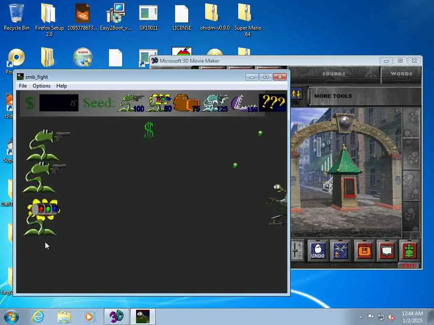Select the 1095778673 archive icon
Image resolution: width=434 pixels, height=325 pixels.
click(82, 17)
